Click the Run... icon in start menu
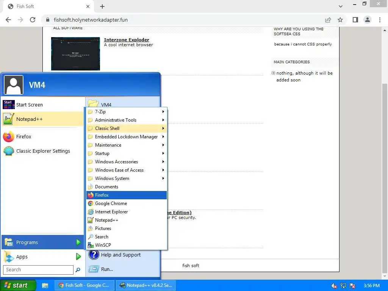The width and height of the screenshot is (388, 291). (x=94, y=269)
